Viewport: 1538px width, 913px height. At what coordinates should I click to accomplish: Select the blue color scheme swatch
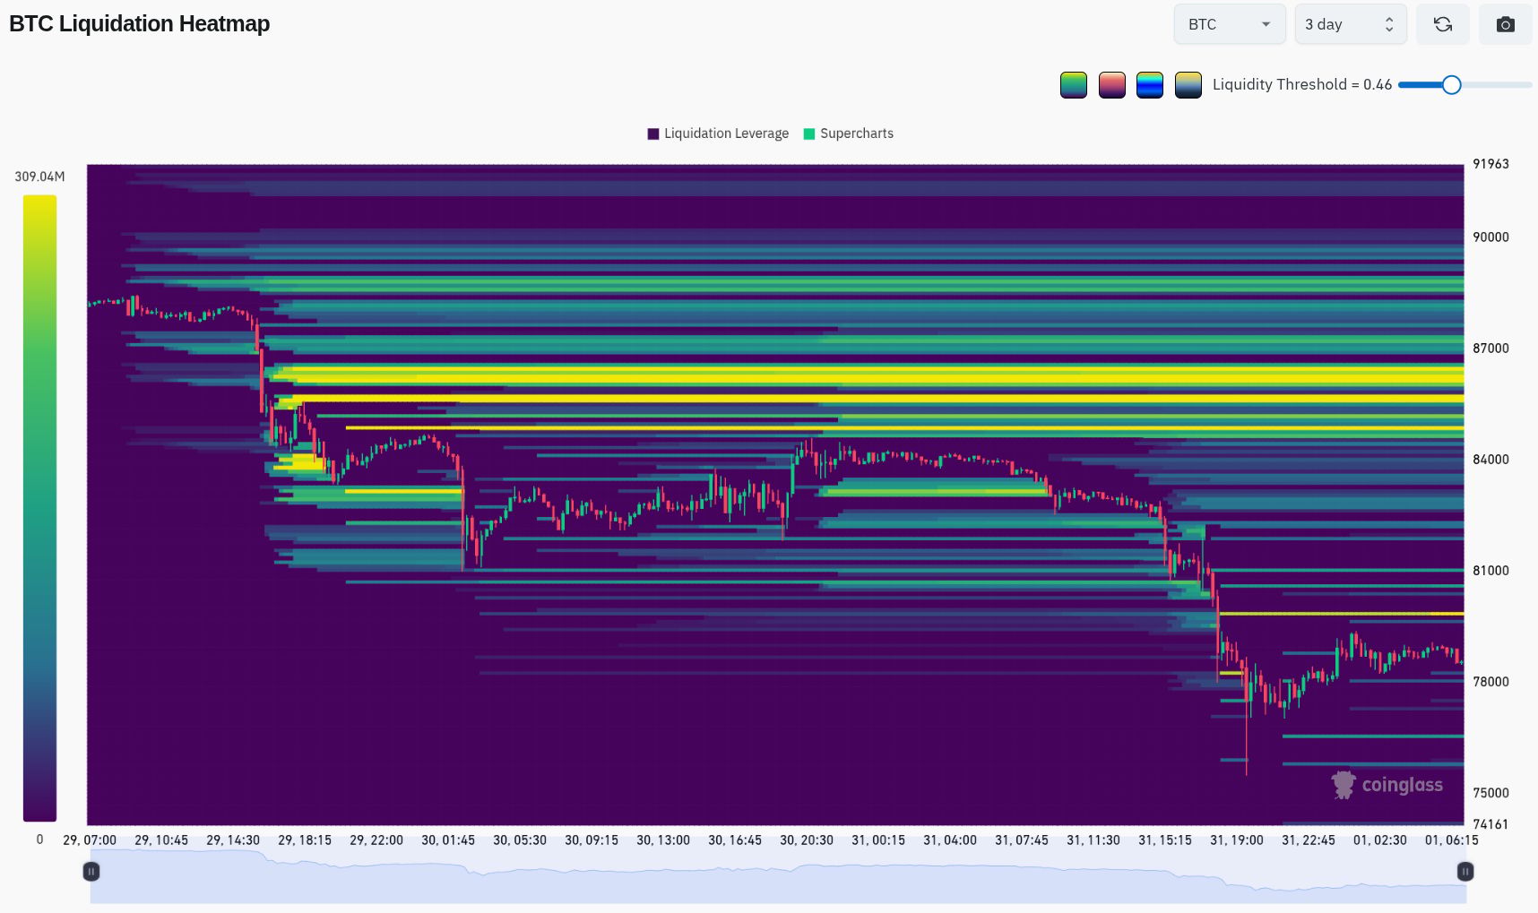pos(1149,85)
